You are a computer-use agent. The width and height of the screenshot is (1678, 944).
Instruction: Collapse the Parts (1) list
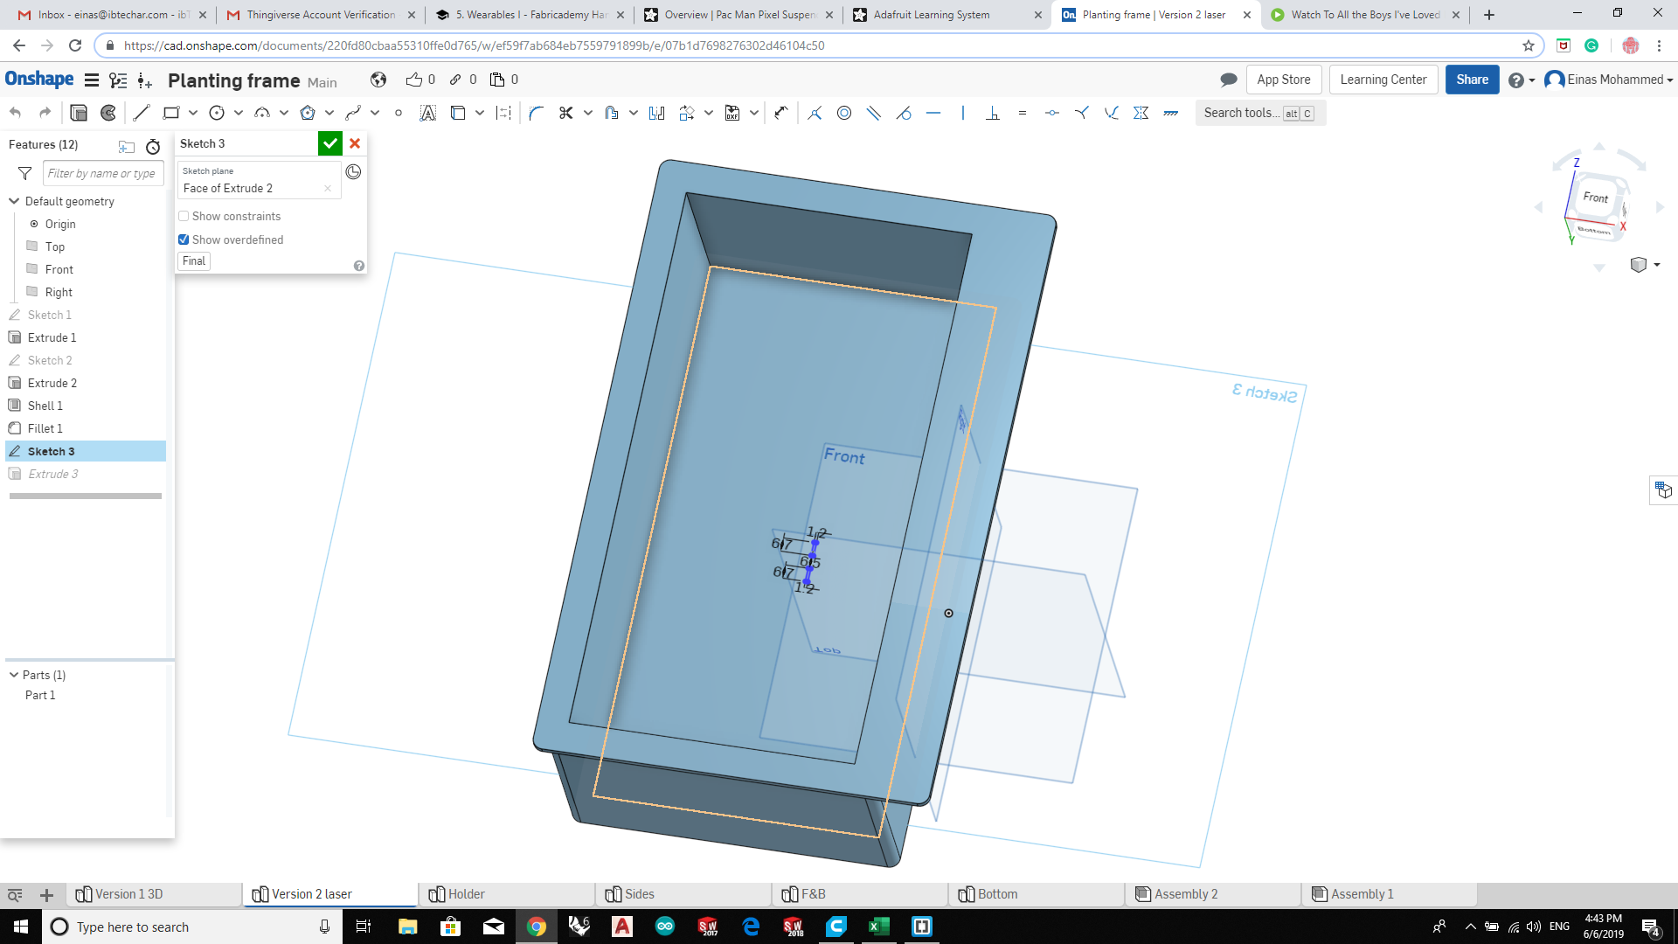tap(14, 675)
